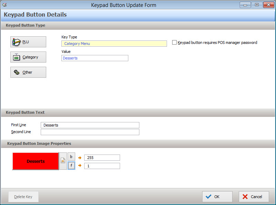This screenshot has width=276, height=205.
Task: Click the Value field containing Desserts
Action: pos(95,58)
